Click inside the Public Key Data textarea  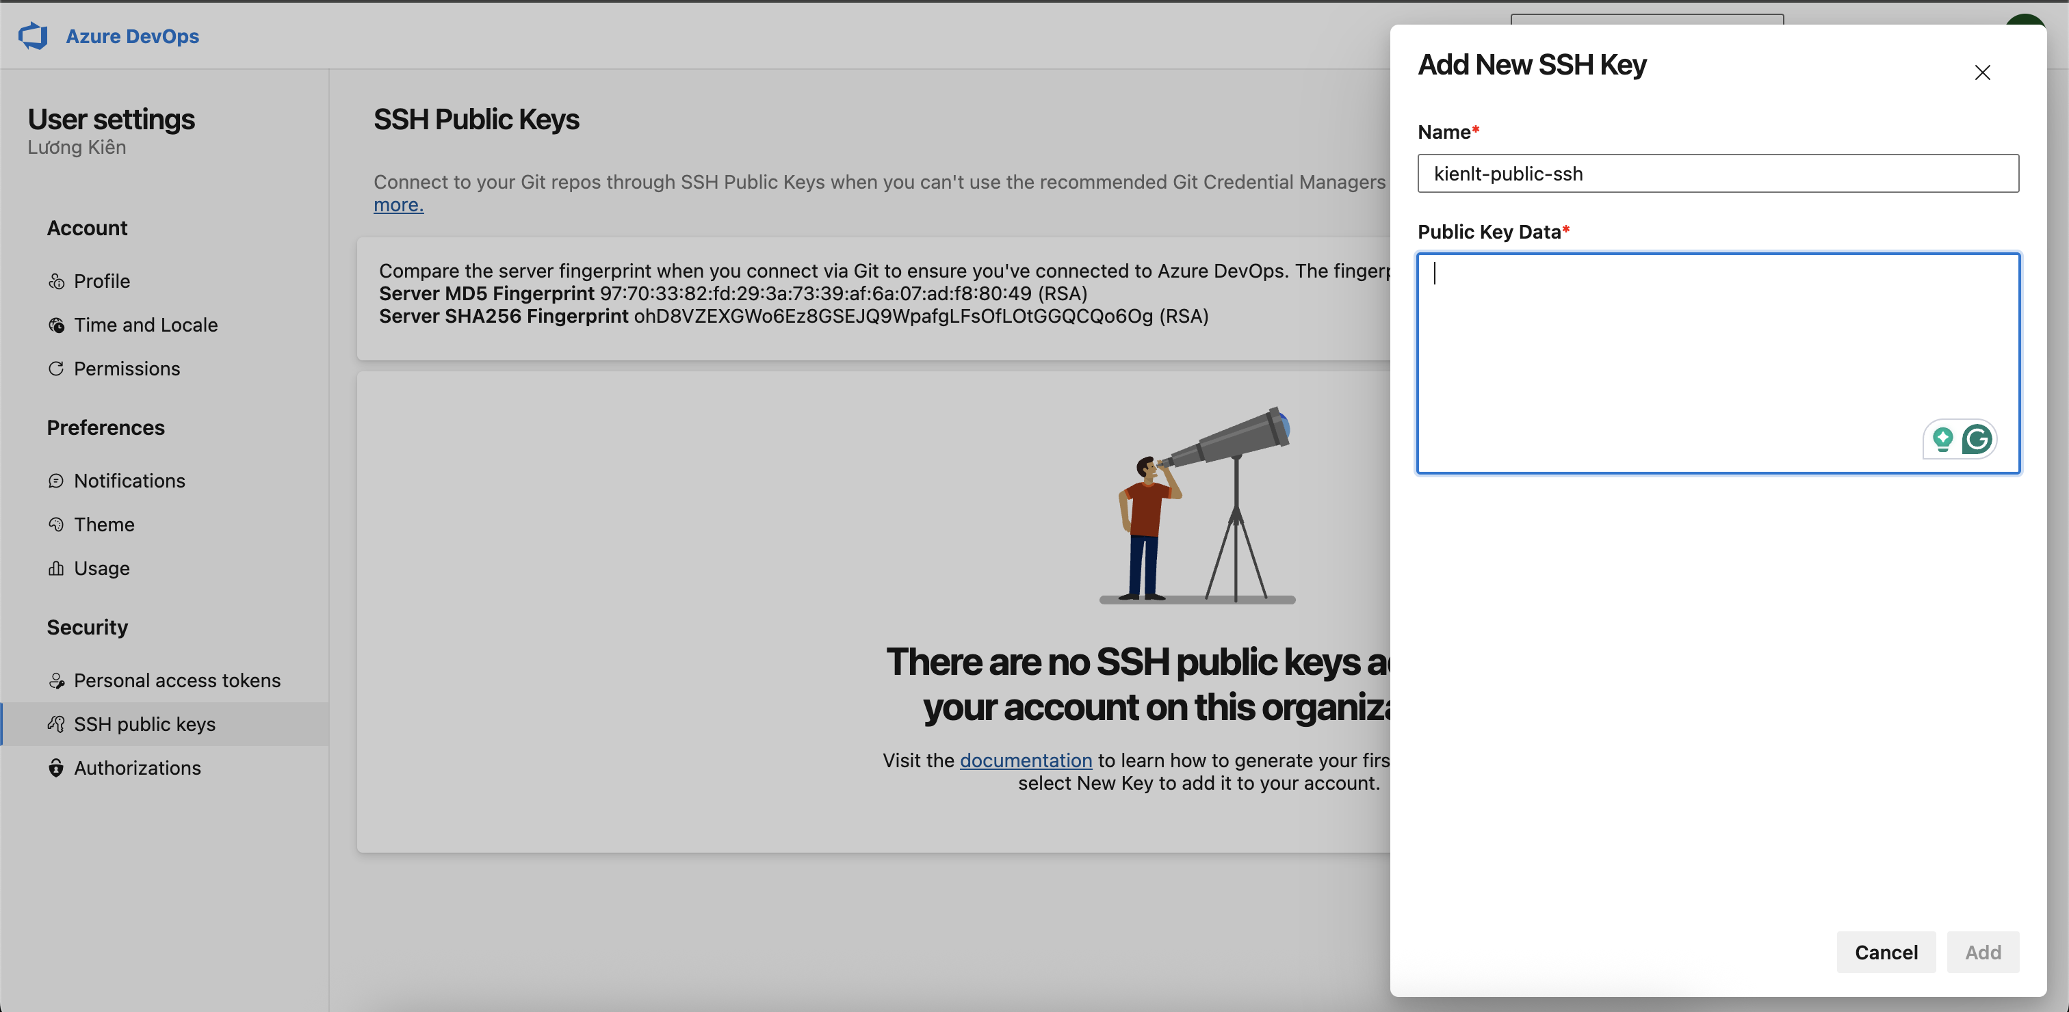pos(1718,364)
